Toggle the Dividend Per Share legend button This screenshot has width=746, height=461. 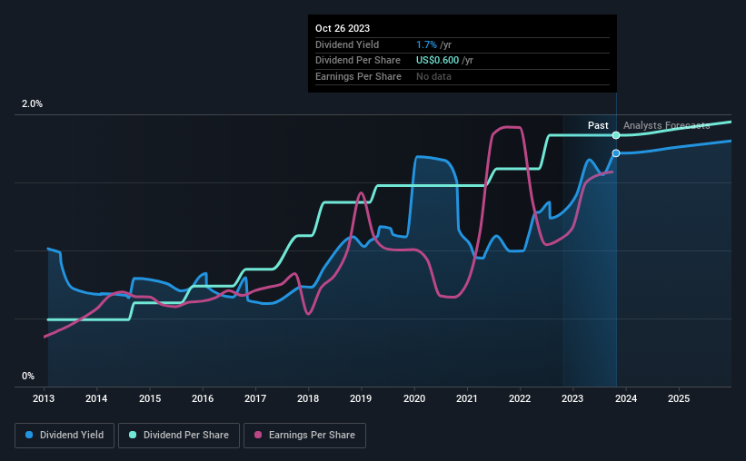tap(179, 436)
